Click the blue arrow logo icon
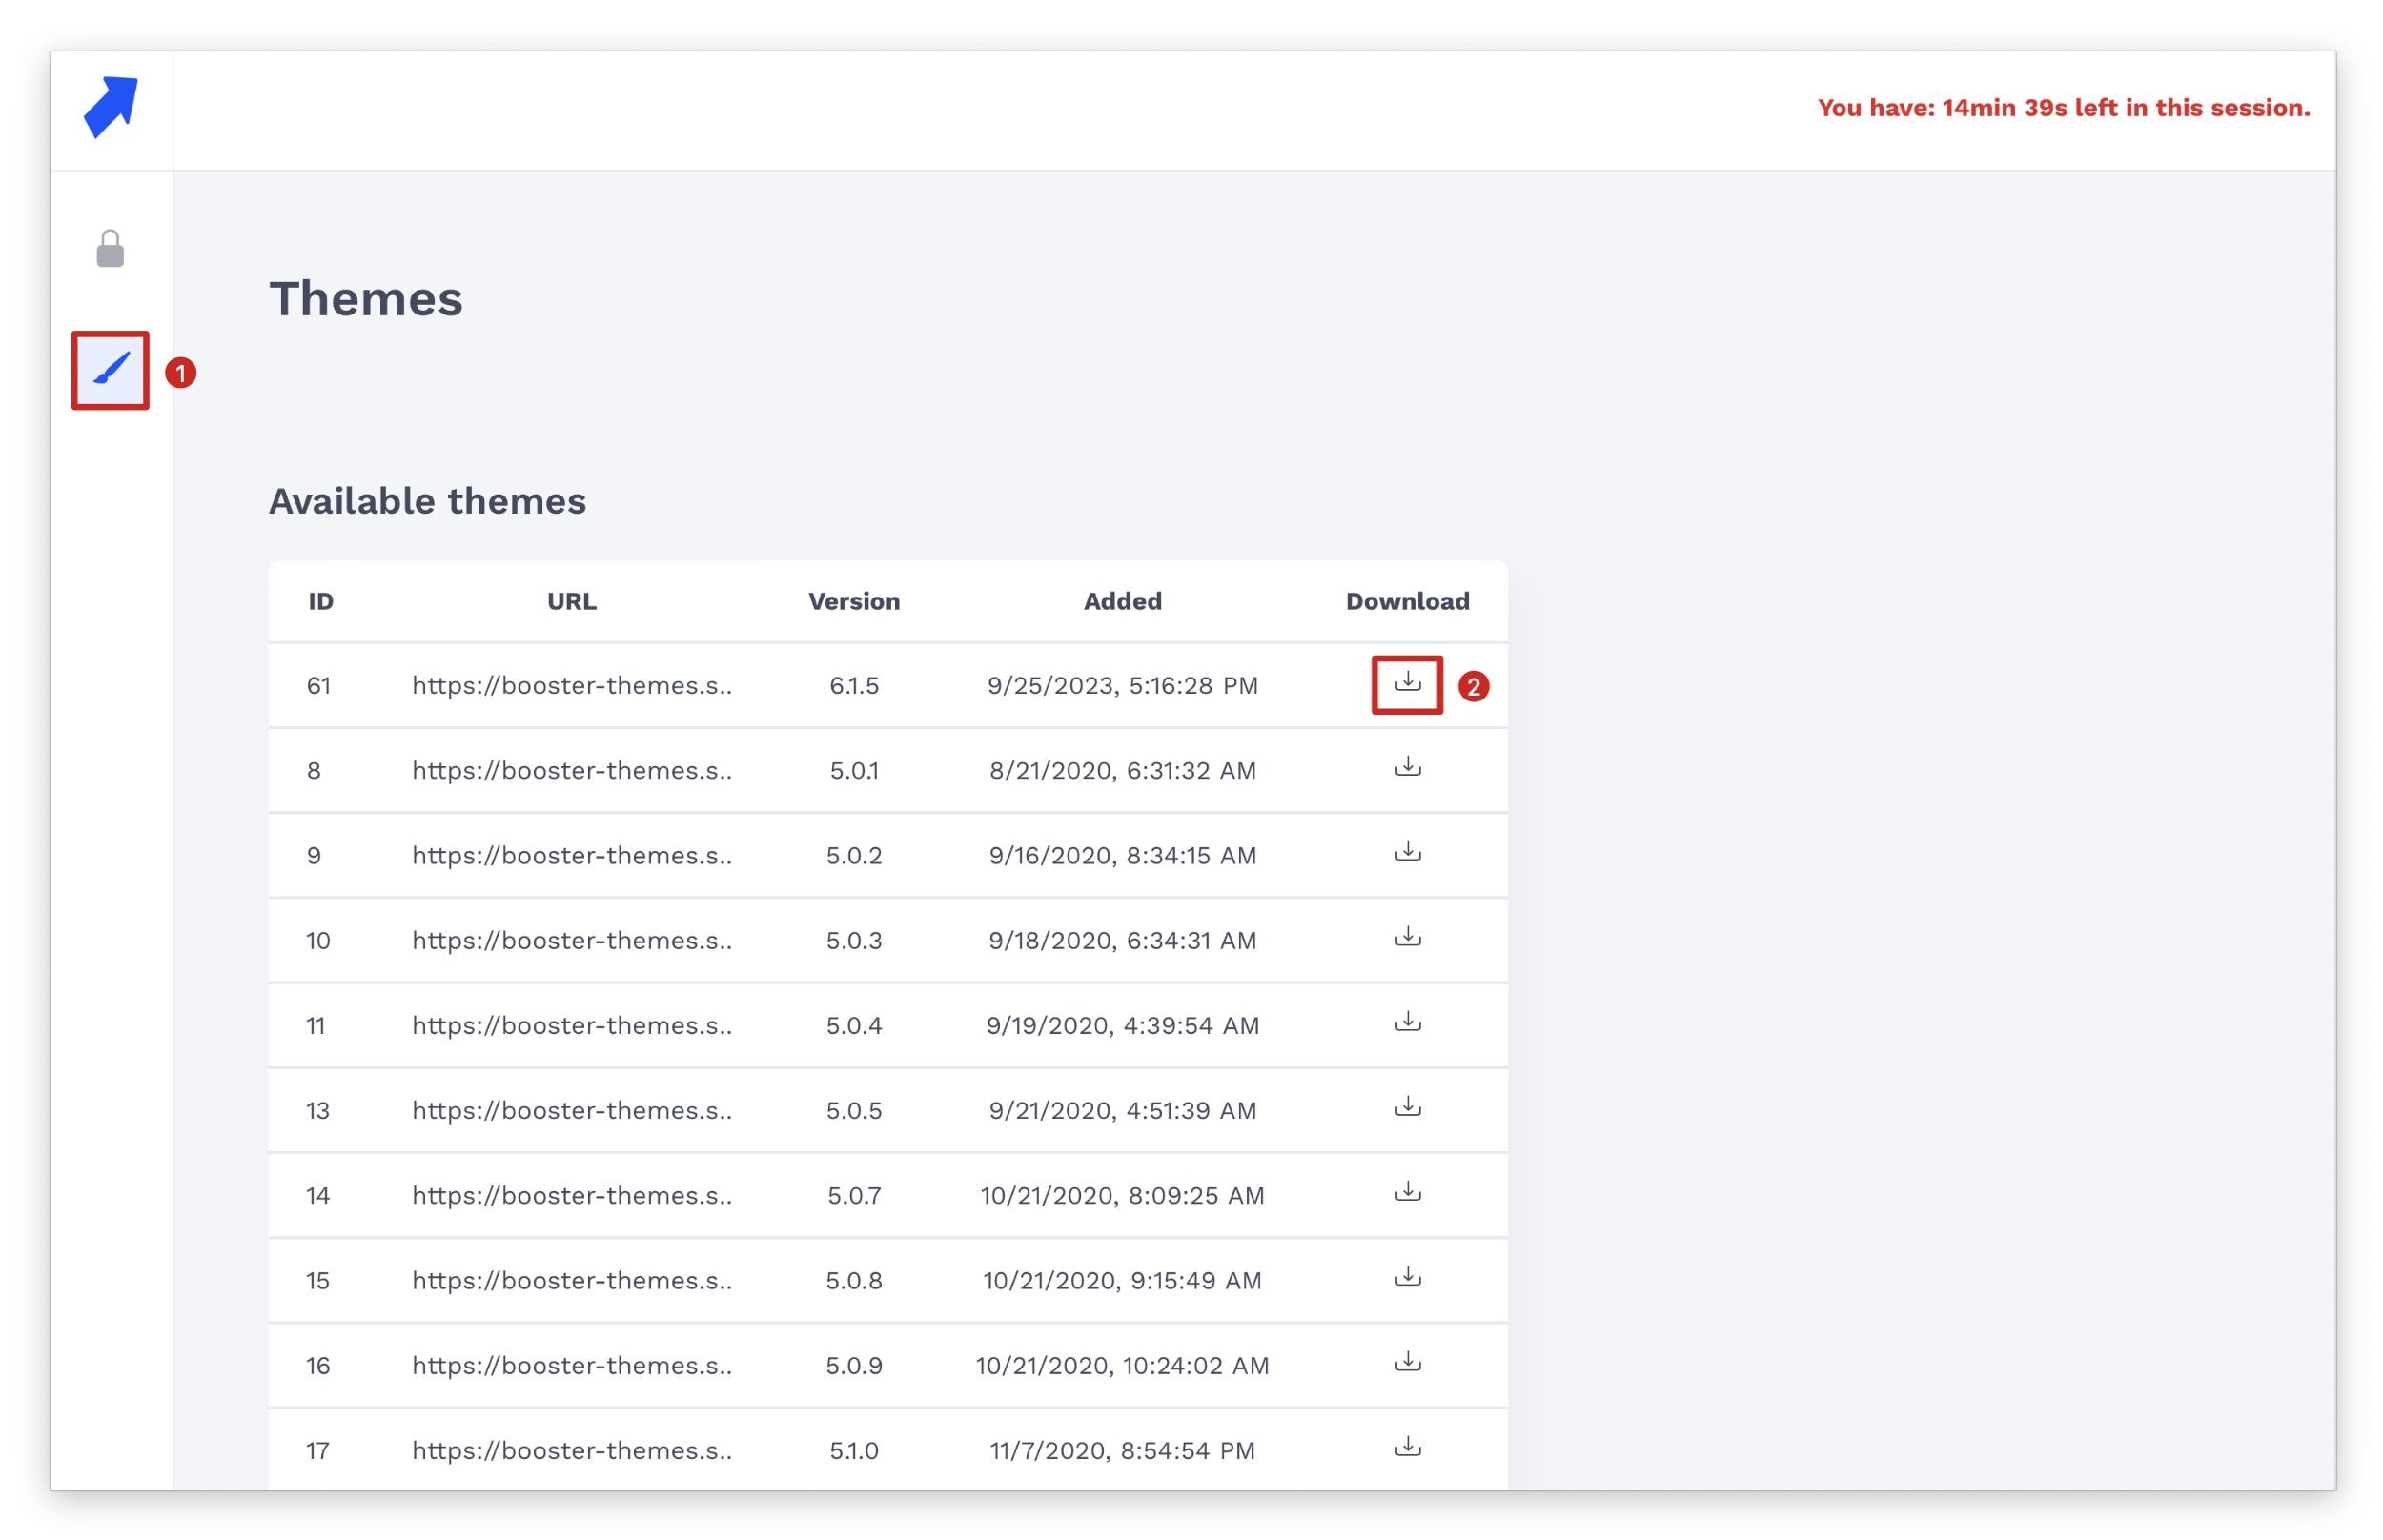2383x1540 pixels. 110,106
